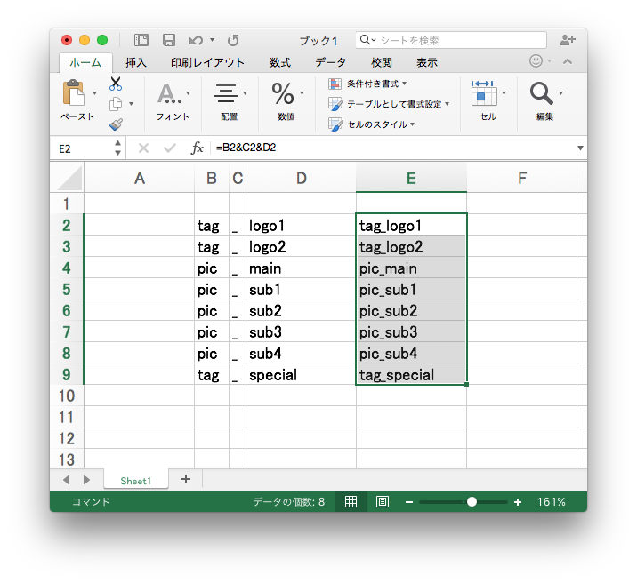This screenshot has width=637, height=583.
Task: Click the Name Box stepper arrows
Action: [117, 148]
